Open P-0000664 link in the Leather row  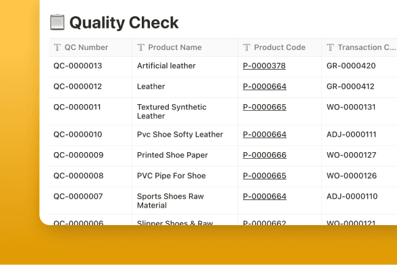click(265, 87)
